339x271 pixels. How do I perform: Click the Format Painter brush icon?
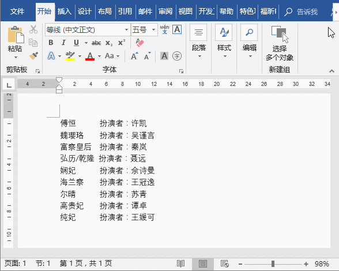[x=33, y=56]
